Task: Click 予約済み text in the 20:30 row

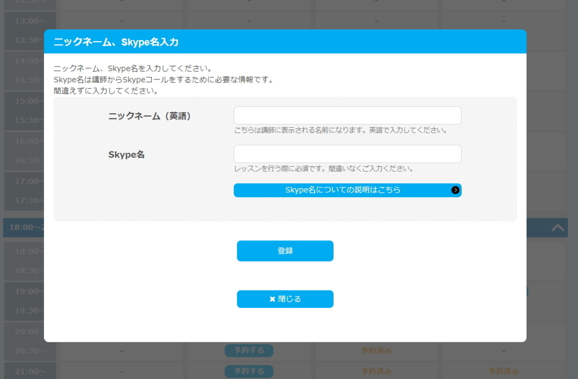Action: coord(376,351)
